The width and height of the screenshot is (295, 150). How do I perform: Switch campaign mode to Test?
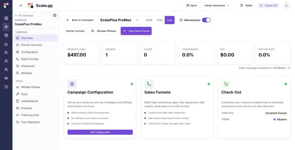click(x=159, y=20)
